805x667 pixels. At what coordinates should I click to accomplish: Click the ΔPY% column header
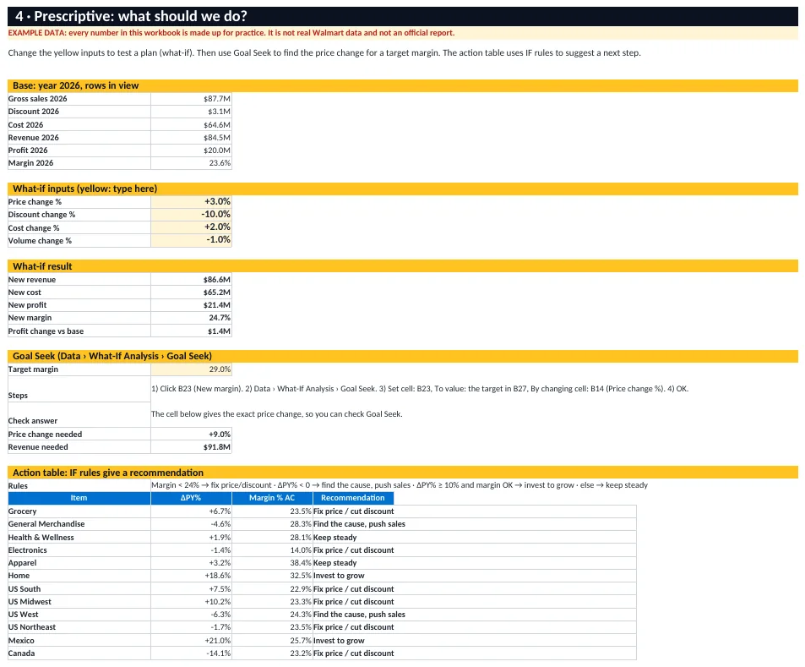click(191, 498)
